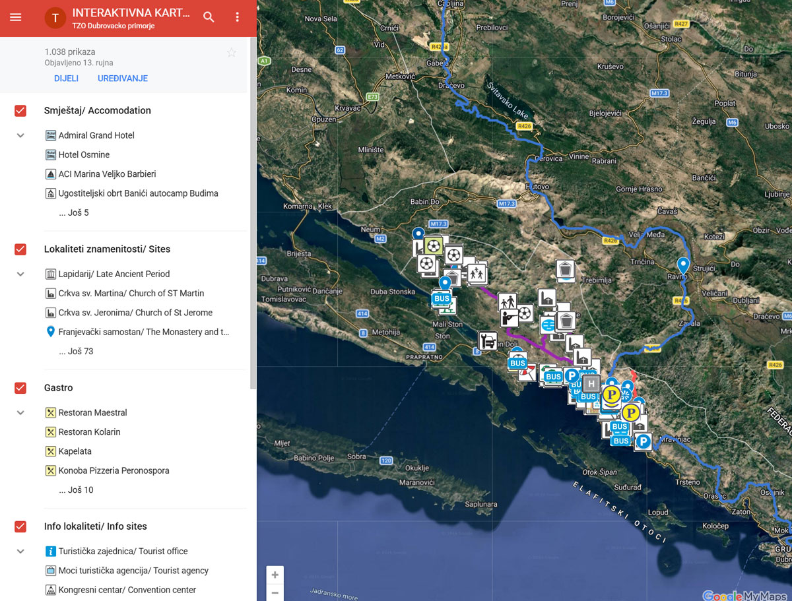Select Kongresni centar/ Convention center
792x601 pixels.
[x=127, y=590]
